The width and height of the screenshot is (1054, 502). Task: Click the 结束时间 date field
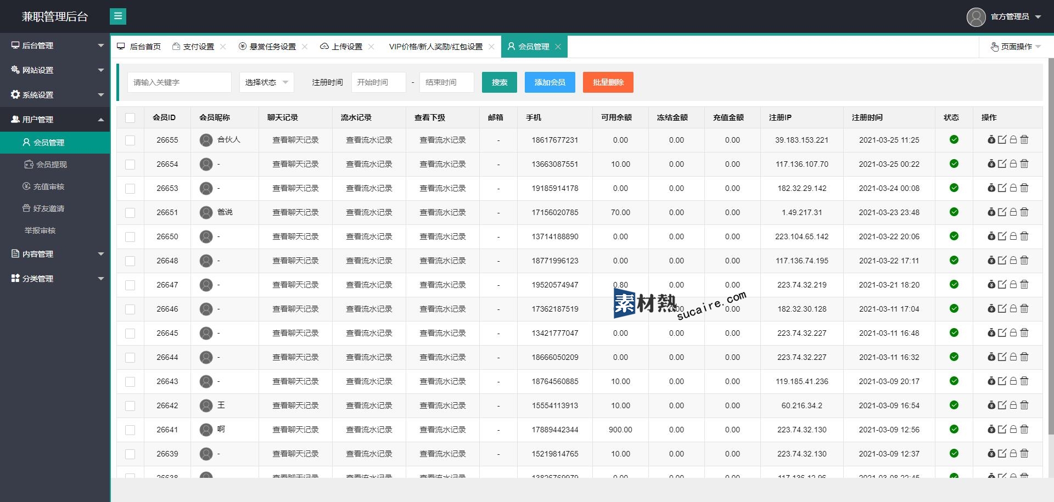tap(447, 82)
